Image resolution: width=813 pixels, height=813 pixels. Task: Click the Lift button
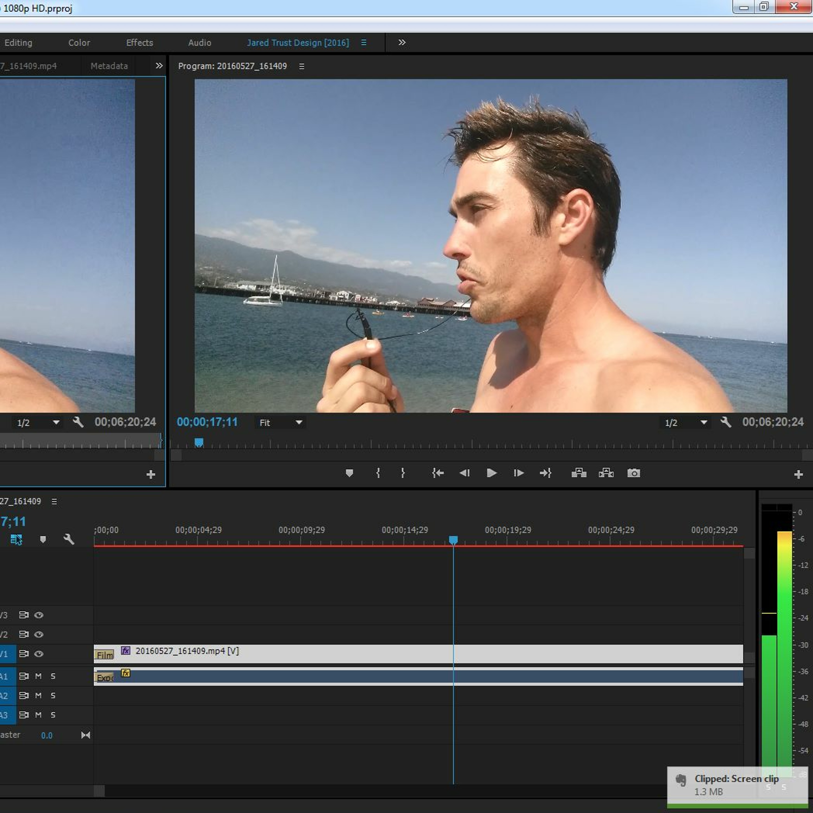point(579,473)
